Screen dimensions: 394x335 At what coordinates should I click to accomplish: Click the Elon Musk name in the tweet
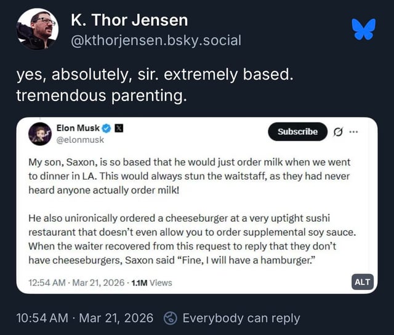point(78,129)
